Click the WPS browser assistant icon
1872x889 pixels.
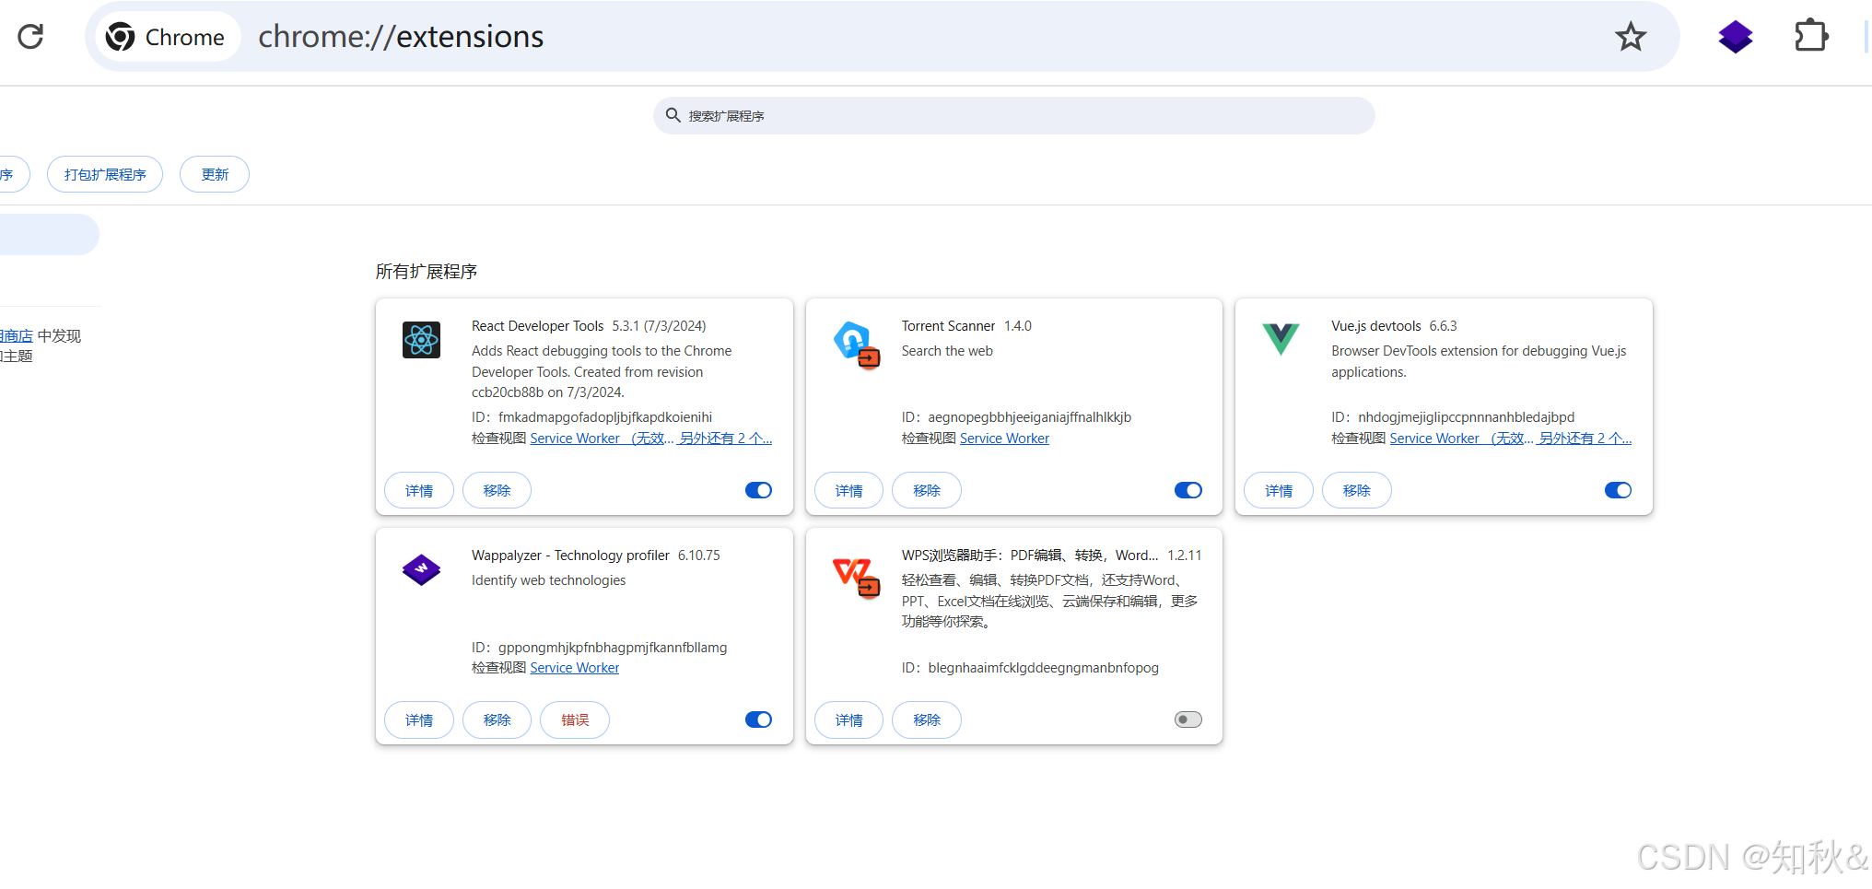[x=856, y=577]
